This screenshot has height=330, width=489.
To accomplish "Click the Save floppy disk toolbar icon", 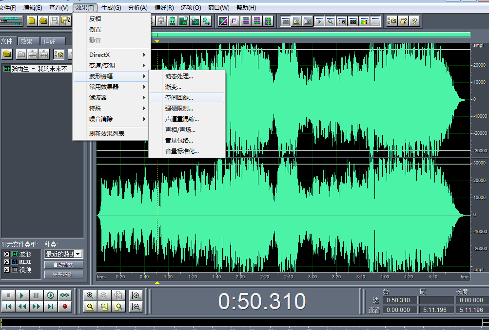I will pos(54,21).
